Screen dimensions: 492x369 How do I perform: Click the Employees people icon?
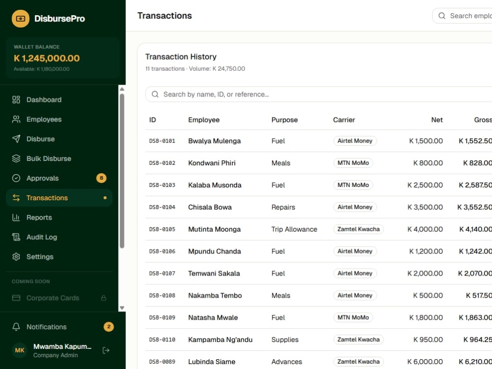pos(16,119)
